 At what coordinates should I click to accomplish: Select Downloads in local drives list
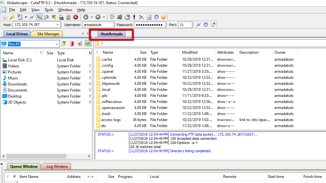click(17, 84)
